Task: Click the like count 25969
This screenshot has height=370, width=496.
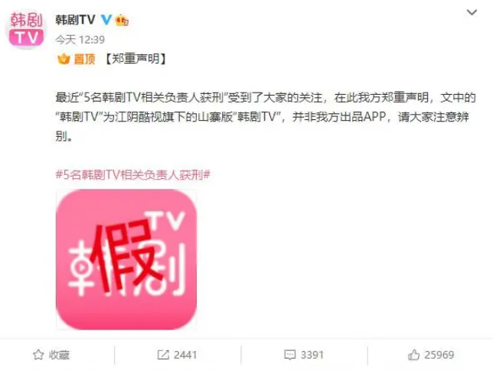Action: pos(439,355)
